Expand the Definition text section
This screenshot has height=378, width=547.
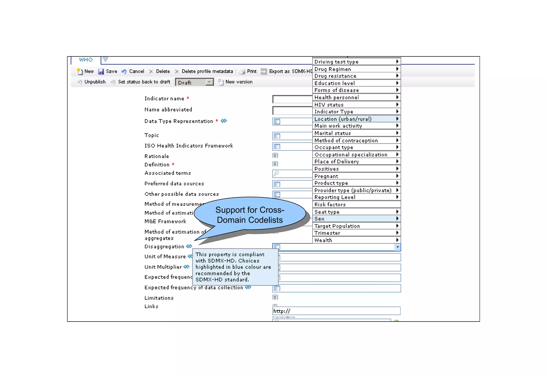point(275,164)
